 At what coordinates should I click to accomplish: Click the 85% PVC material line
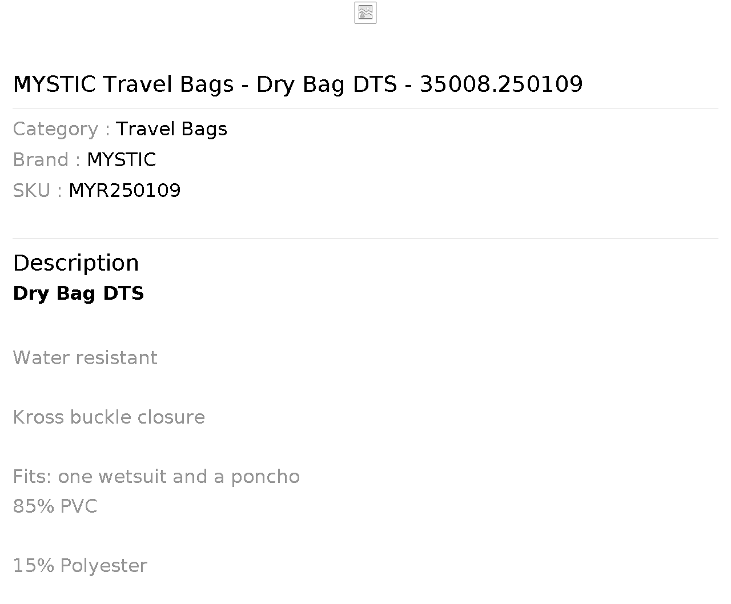pos(55,506)
